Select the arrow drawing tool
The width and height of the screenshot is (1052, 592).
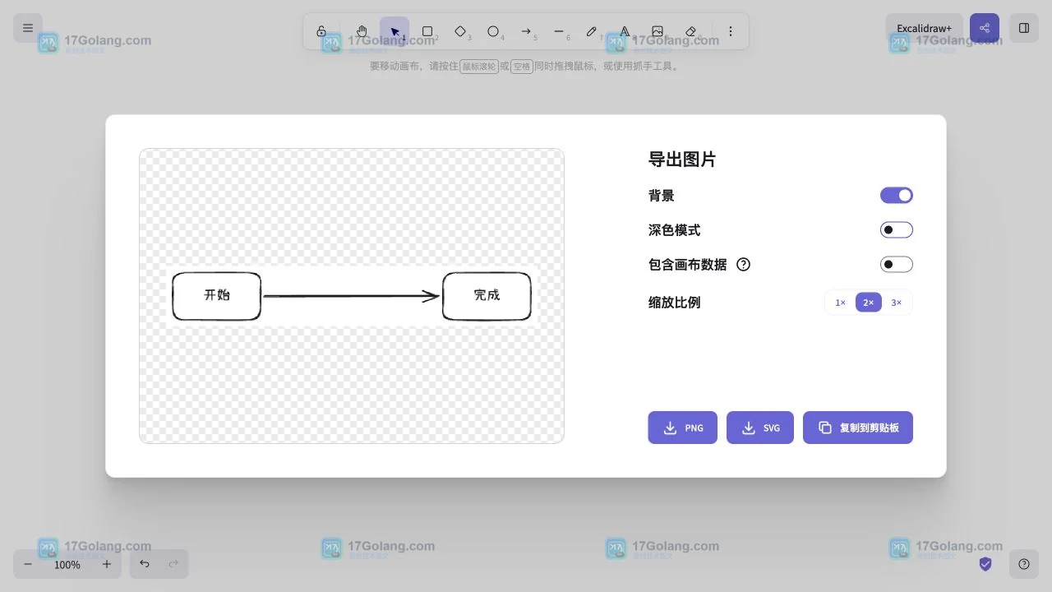[x=526, y=31]
